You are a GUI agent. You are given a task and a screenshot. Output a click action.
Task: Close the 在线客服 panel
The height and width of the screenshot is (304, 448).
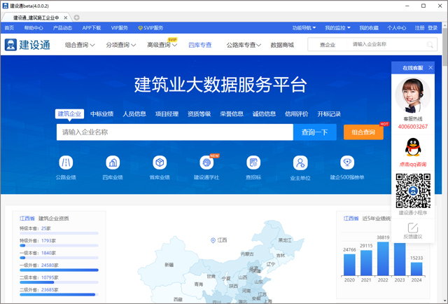click(x=430, y=67)
